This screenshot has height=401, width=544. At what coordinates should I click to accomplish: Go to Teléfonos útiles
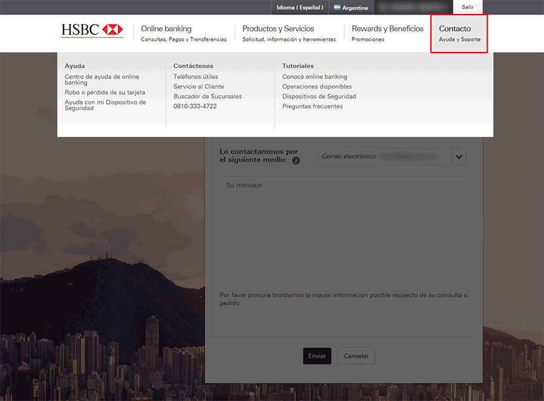[x=196, y=77]
